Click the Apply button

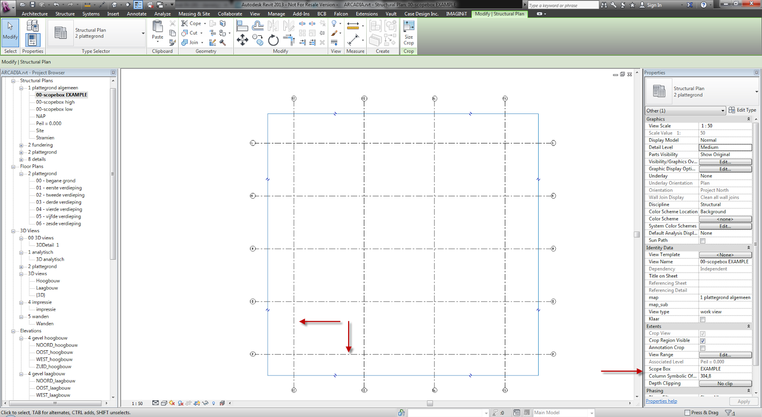pyautogui.click(x=743, y=402)
